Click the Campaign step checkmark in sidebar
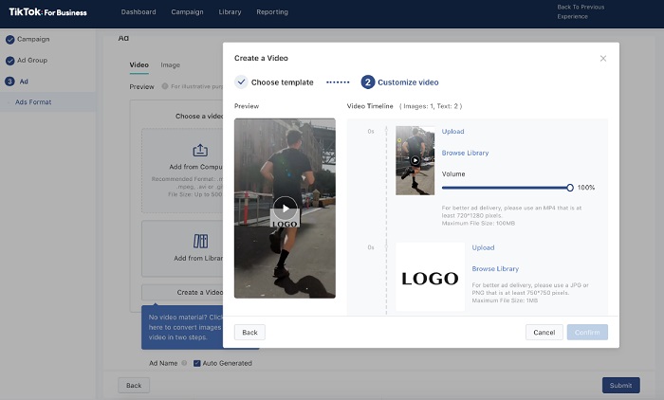 click(9, 40)
